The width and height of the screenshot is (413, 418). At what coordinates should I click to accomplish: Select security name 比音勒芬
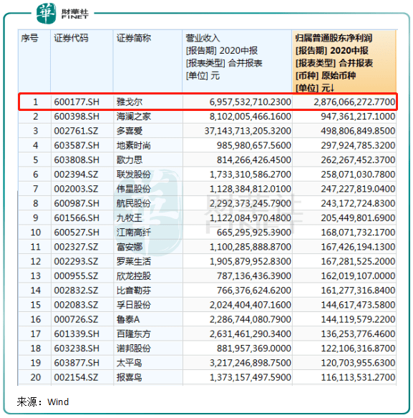[x=134, y=291]
